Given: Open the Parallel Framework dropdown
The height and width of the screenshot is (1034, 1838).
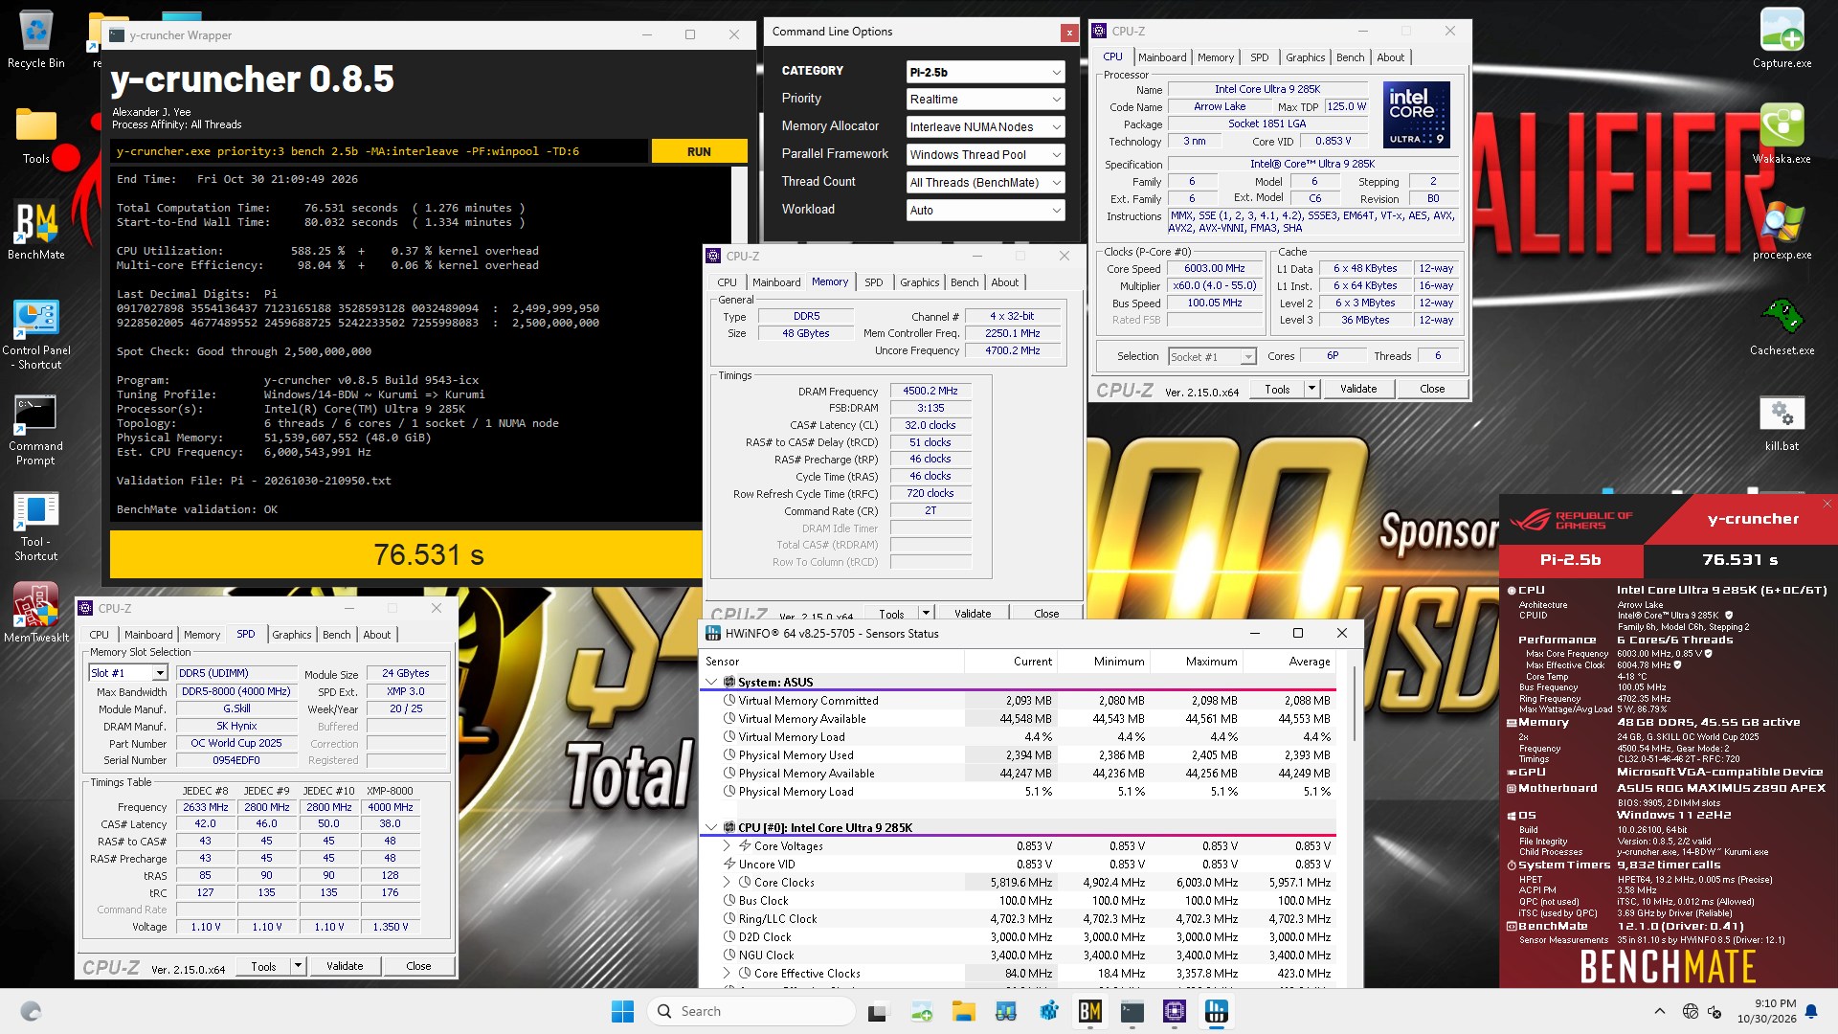Looking at the screenshot, I should [985, 155].
